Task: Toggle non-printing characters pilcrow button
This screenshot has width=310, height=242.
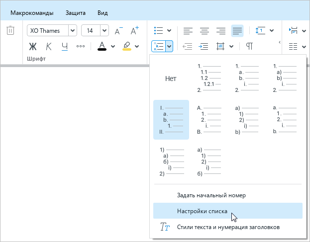Action: (249, 46)
